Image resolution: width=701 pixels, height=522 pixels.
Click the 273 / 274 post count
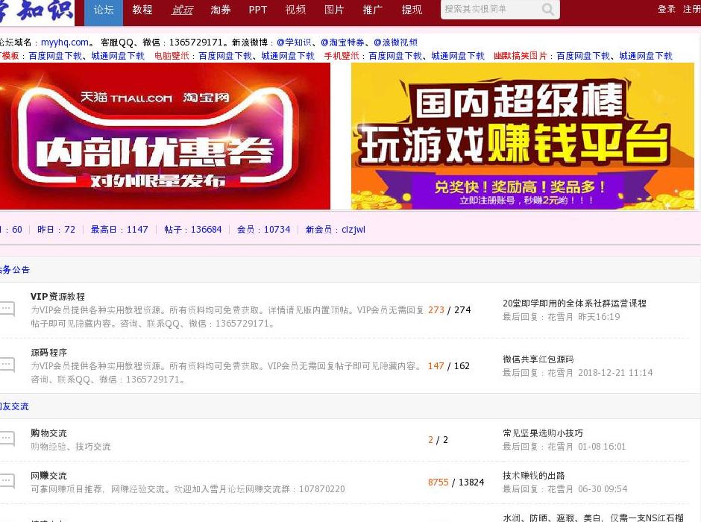(x=449, y=309)
